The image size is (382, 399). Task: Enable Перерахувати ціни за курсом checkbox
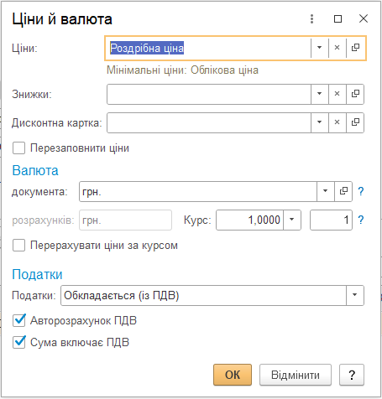tap(18, 246)
